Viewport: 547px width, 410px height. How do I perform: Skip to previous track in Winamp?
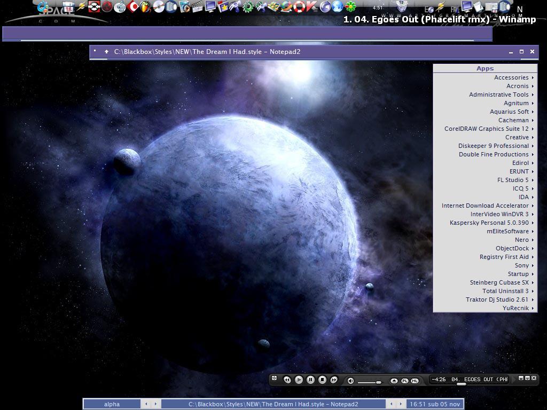pos(287,380)
